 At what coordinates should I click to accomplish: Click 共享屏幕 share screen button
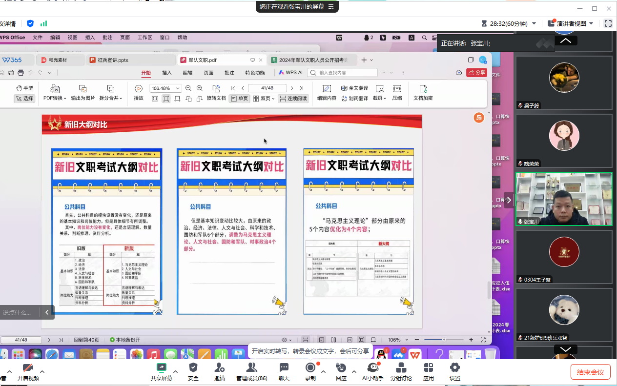point(162,372)
